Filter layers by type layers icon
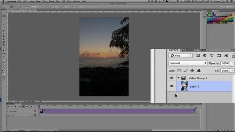 212,55
